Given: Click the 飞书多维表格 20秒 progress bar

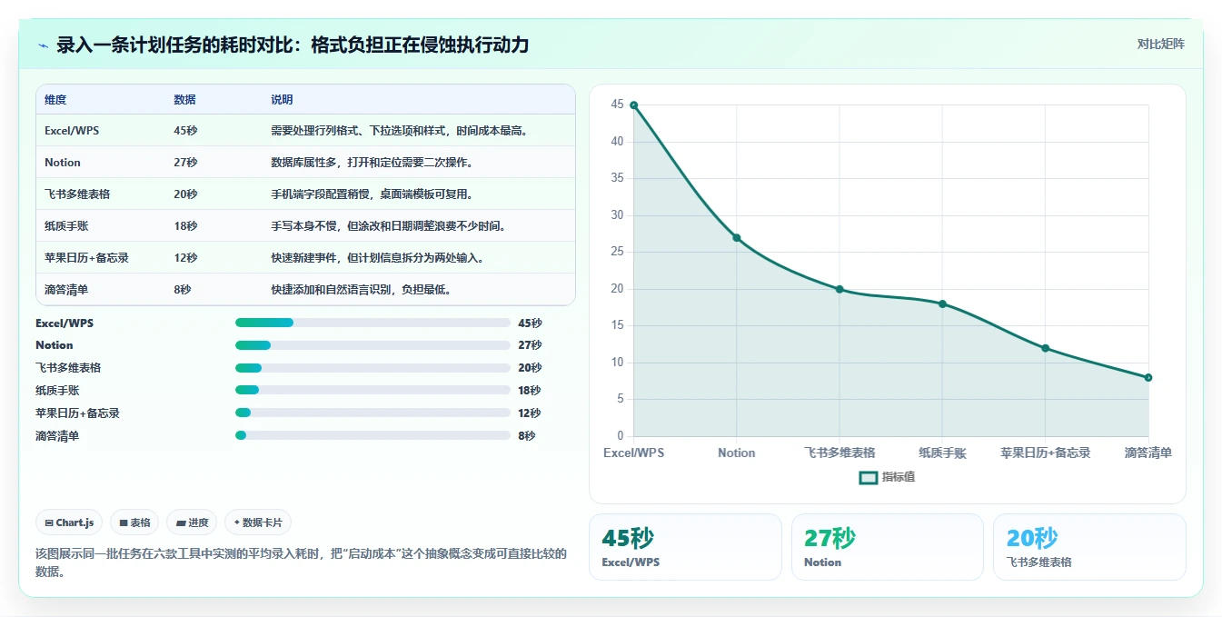Looking at the screenshot, I should point(373,368).
